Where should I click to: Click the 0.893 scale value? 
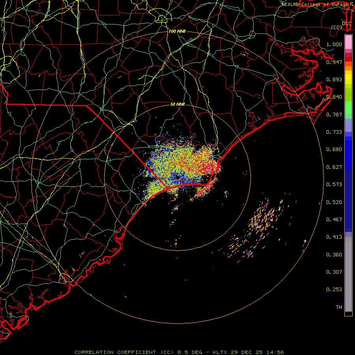pos(334,79)
